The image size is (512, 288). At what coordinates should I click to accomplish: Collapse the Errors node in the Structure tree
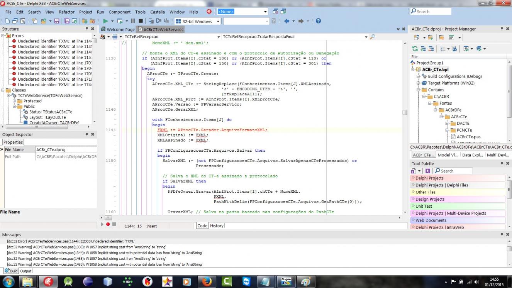[3, 36]
